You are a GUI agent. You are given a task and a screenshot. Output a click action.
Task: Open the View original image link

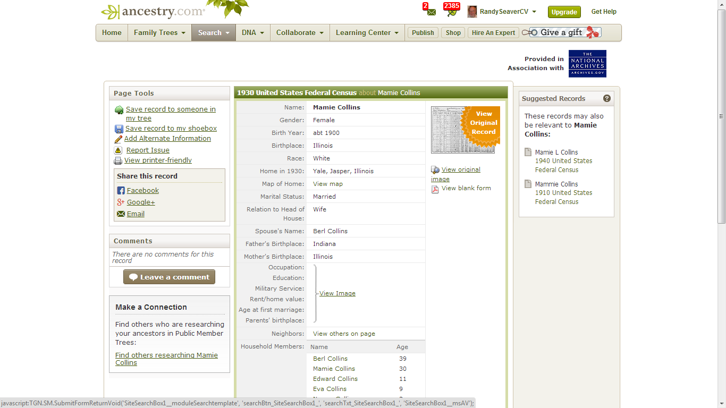(455, 174)
